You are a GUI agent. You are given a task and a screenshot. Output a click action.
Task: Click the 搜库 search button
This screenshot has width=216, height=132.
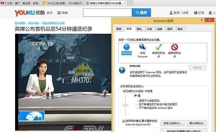coord(141,13)
